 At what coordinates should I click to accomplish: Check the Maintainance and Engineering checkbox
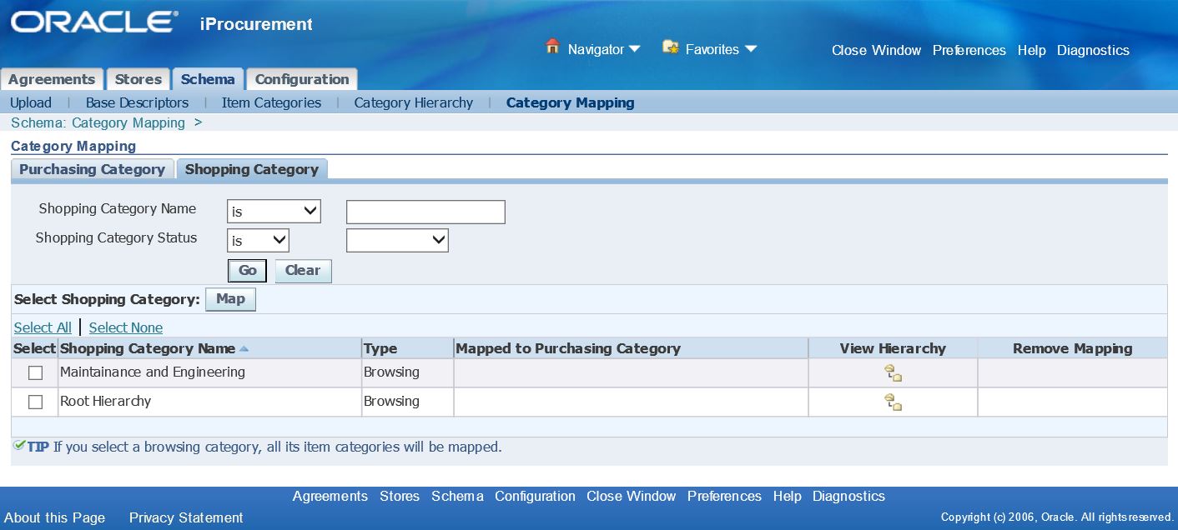[x=35, y=373]
